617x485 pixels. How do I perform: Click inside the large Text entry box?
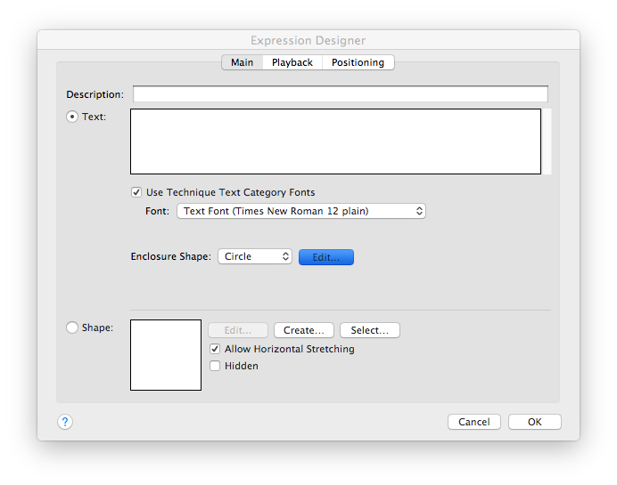(335, 141)
